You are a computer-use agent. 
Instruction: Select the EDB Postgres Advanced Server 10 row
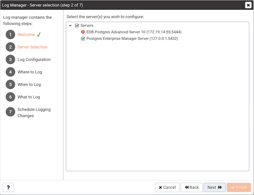point(134,32)
